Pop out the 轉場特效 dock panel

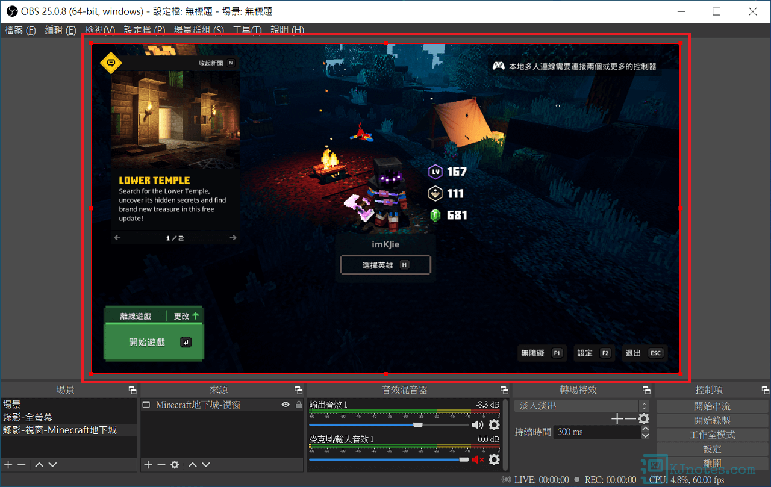646,391
